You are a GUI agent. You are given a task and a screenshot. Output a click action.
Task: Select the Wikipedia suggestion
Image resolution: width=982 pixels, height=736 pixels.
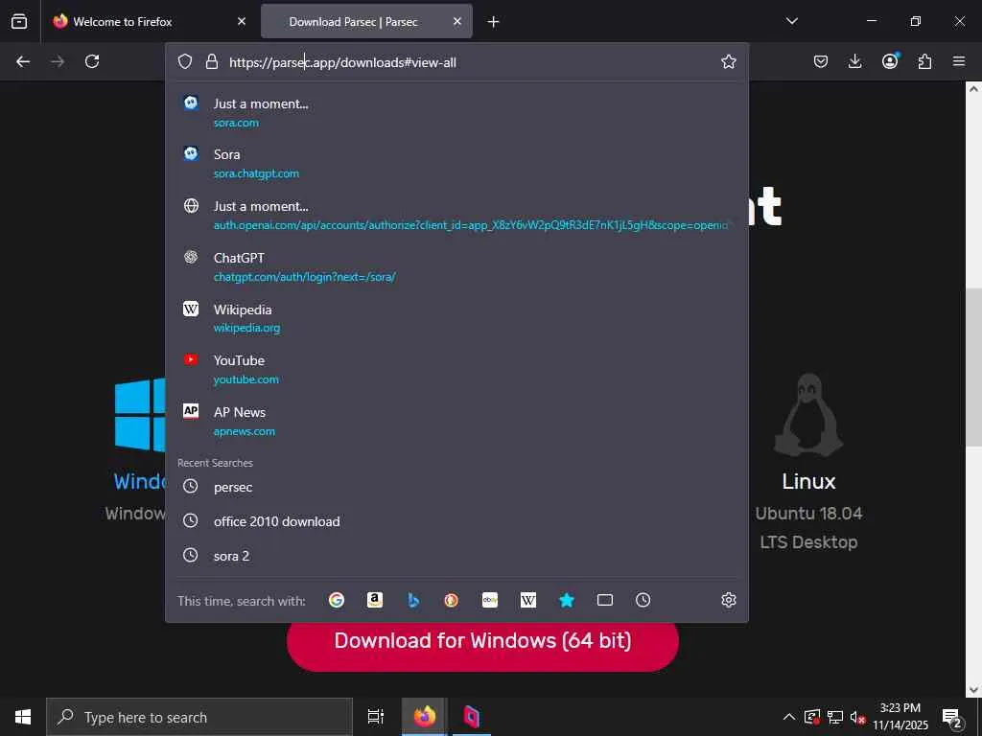point(456,318)
